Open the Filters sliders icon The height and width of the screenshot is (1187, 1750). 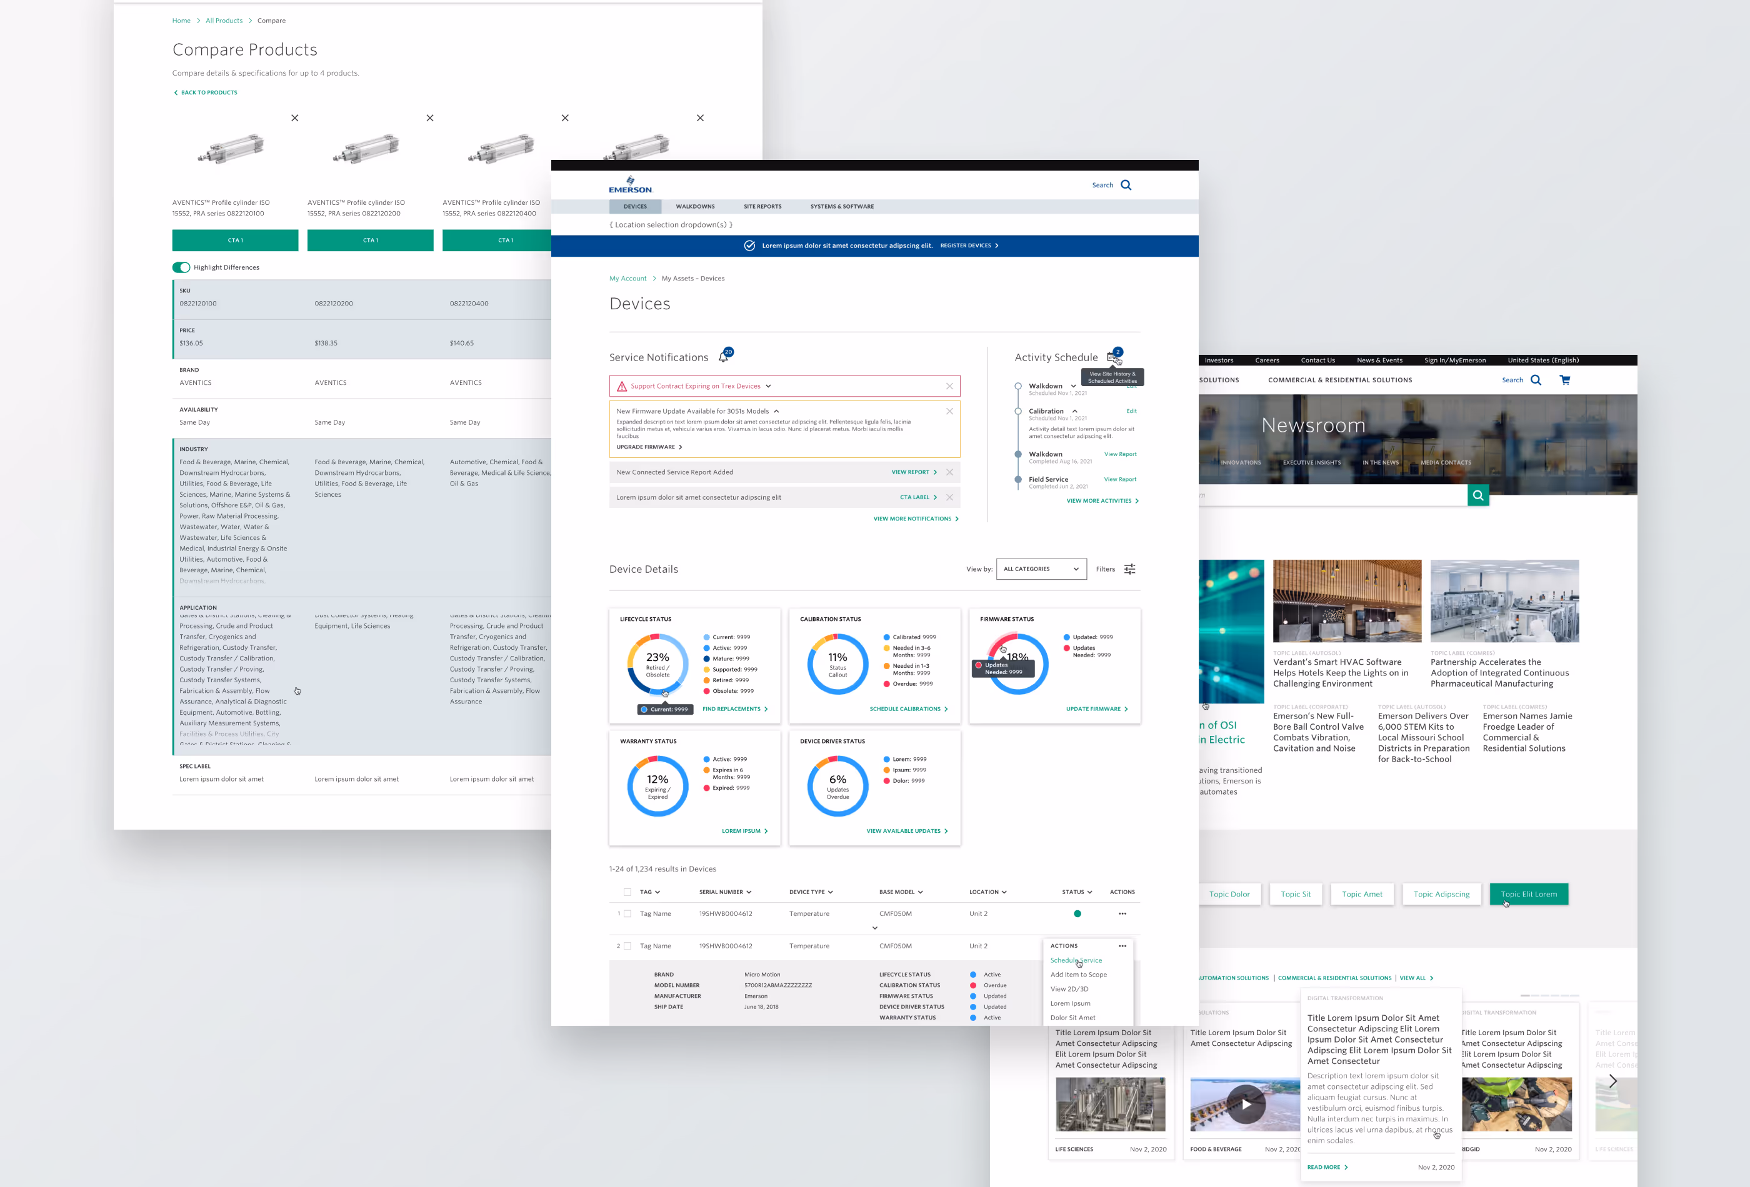pos(1129,569)
